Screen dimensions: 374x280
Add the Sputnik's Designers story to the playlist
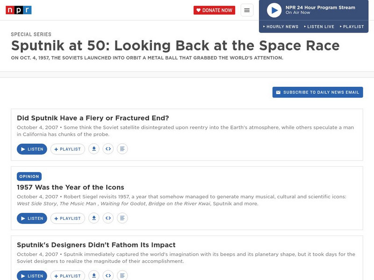pyautogui.click(x=67, y=275)
